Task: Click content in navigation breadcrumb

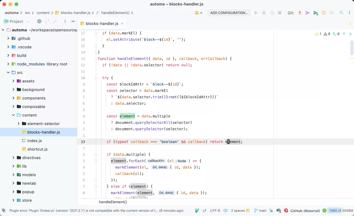Action: 43,13
